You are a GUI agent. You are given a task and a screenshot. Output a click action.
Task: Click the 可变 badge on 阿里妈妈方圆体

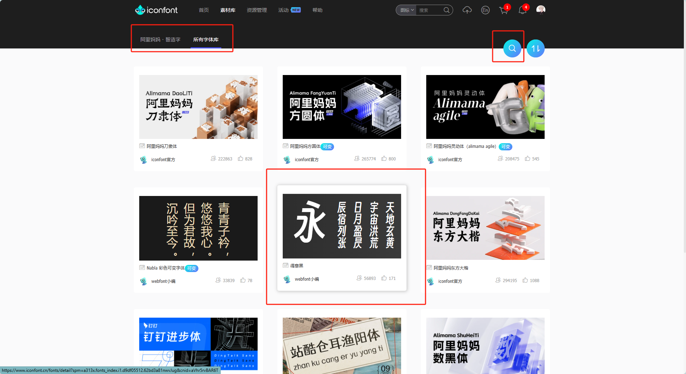327,147
